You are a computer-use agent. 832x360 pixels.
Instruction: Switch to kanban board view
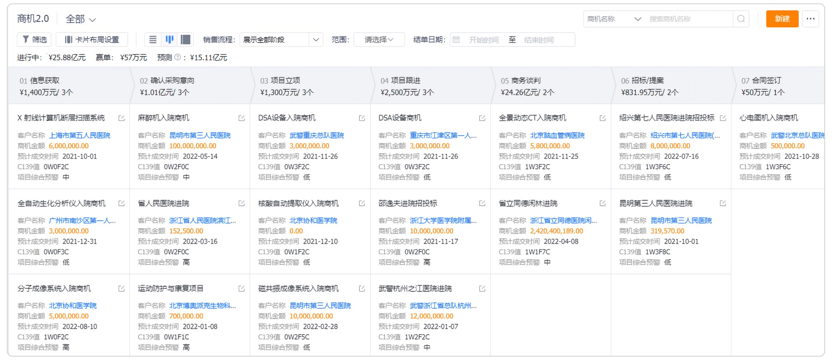[x=169, y=39]
